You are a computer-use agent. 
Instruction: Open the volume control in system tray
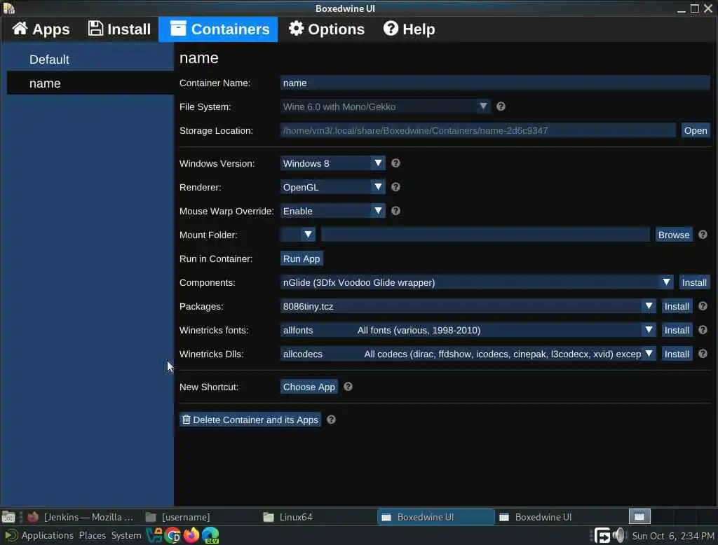coord(618,535)
